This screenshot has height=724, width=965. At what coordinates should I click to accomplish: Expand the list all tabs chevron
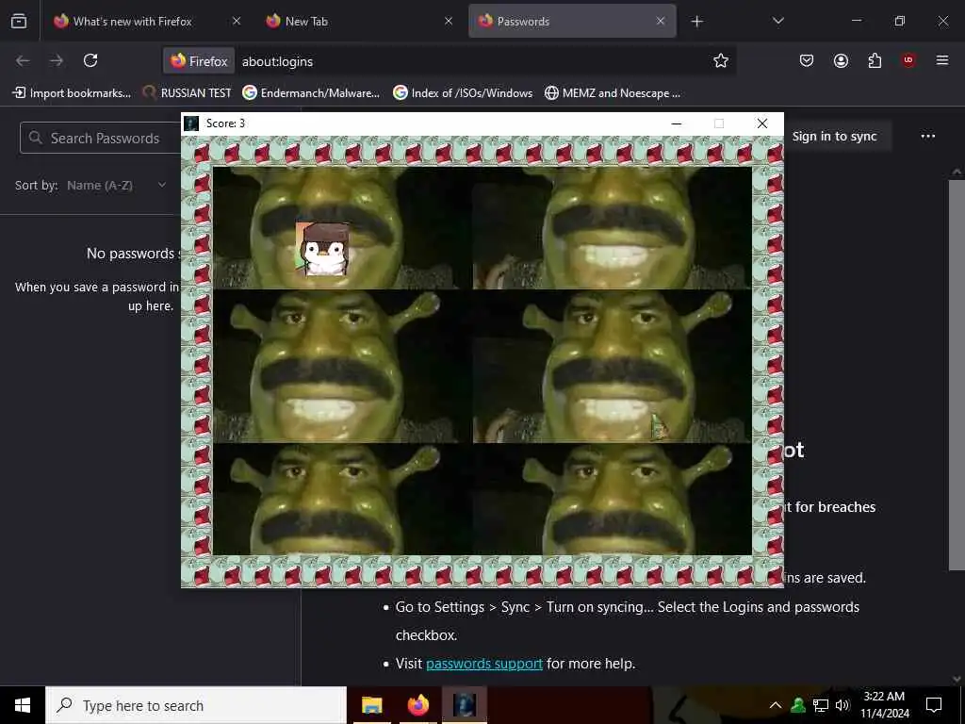click(x=777, y=21)
